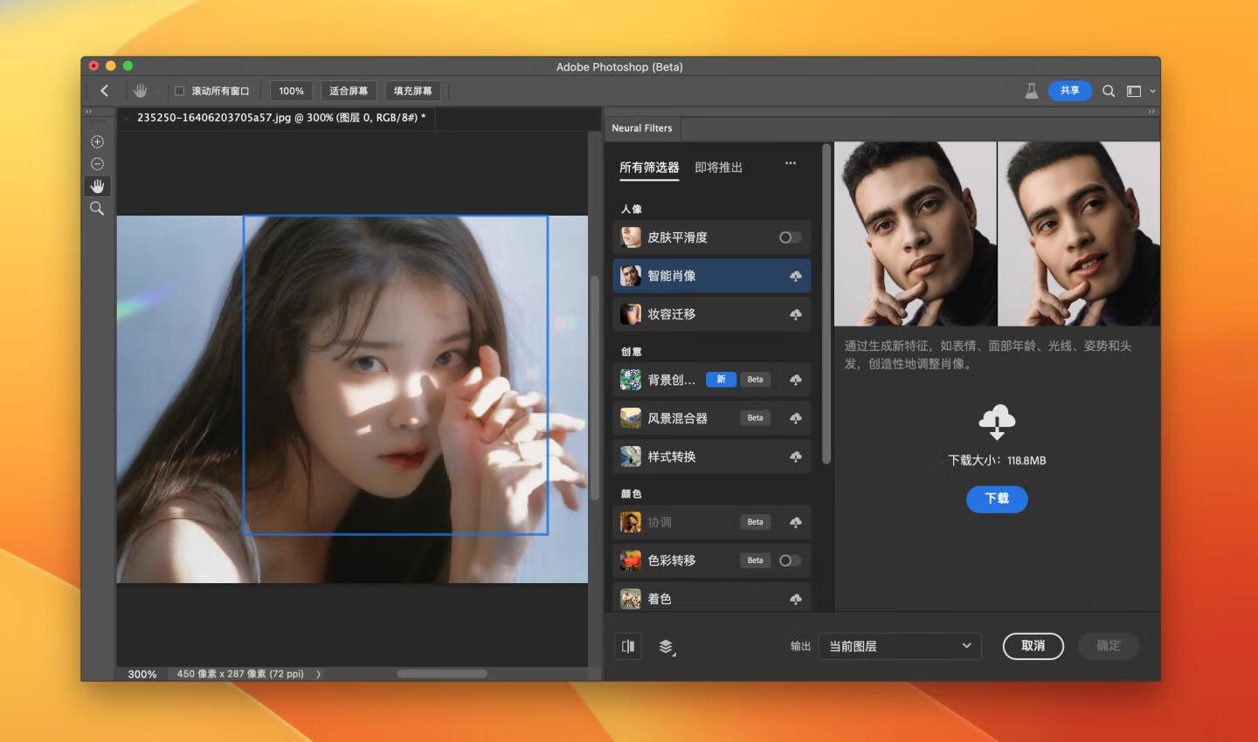Viewport: 1258px width, 742px height.
Task: Download 协调 filter via its cloud icon
Action: click(796, 522)
